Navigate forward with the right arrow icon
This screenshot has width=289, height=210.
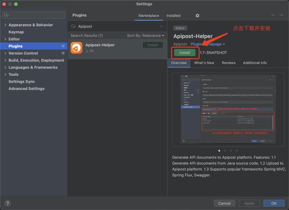click(x=281, y=15)
